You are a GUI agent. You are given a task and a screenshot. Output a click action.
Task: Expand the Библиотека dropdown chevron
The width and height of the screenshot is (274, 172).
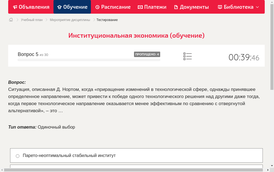click(257, 7)
